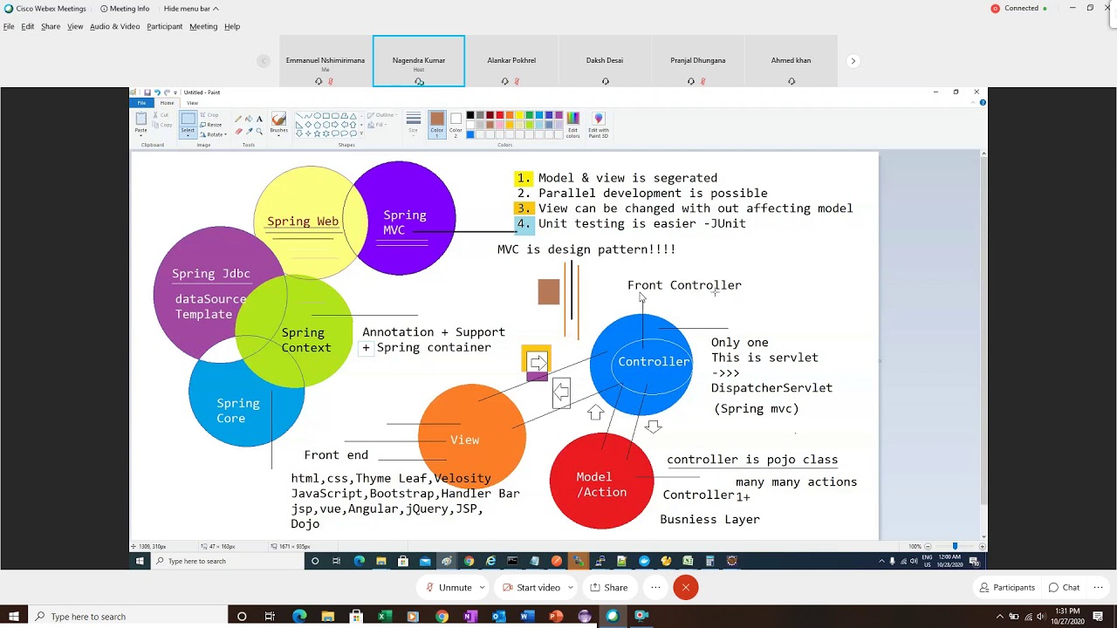Open the Participants panel

pyautogui.click(x=1006, y=588)
